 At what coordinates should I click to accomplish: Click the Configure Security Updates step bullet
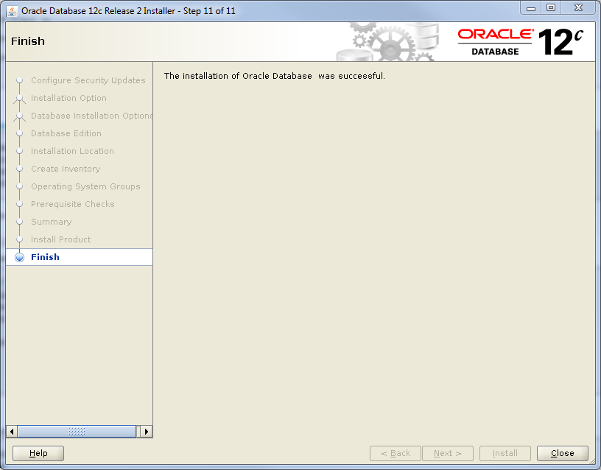20,80
